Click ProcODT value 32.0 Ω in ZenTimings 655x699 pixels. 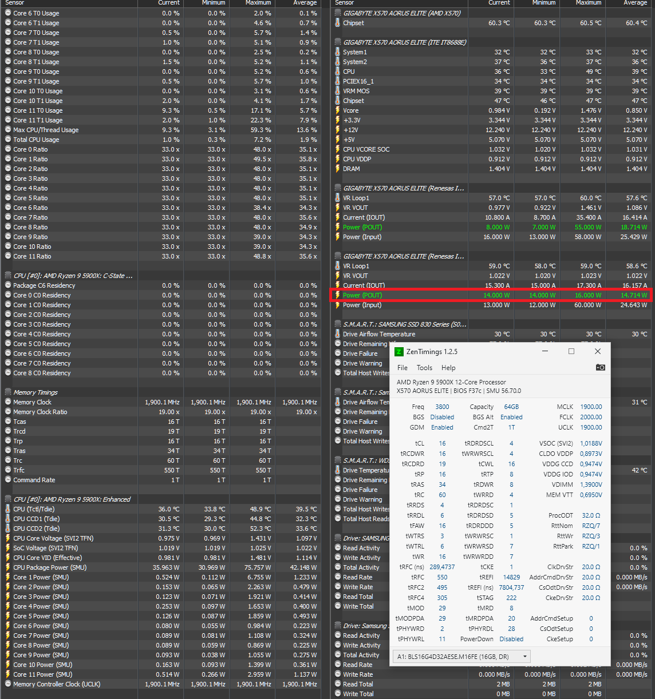pos(591,515)
